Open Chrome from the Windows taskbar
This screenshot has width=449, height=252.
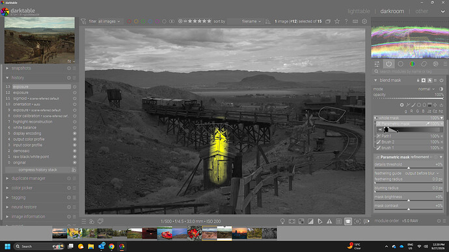point(111,246)
